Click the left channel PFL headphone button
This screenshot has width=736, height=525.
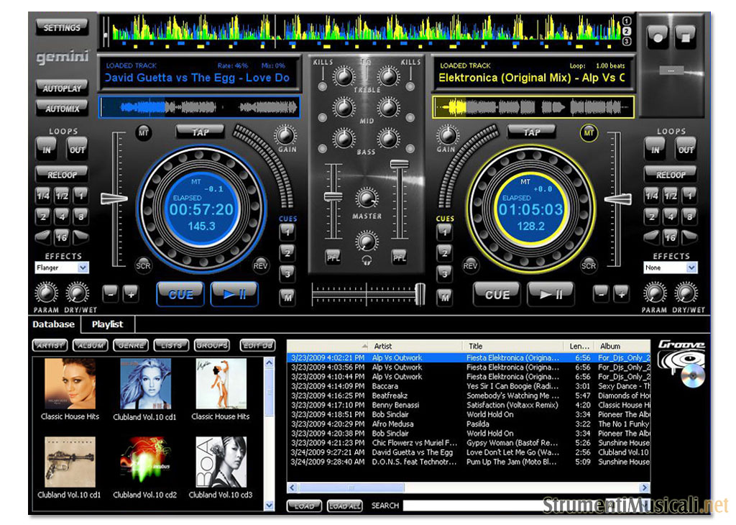333,257
